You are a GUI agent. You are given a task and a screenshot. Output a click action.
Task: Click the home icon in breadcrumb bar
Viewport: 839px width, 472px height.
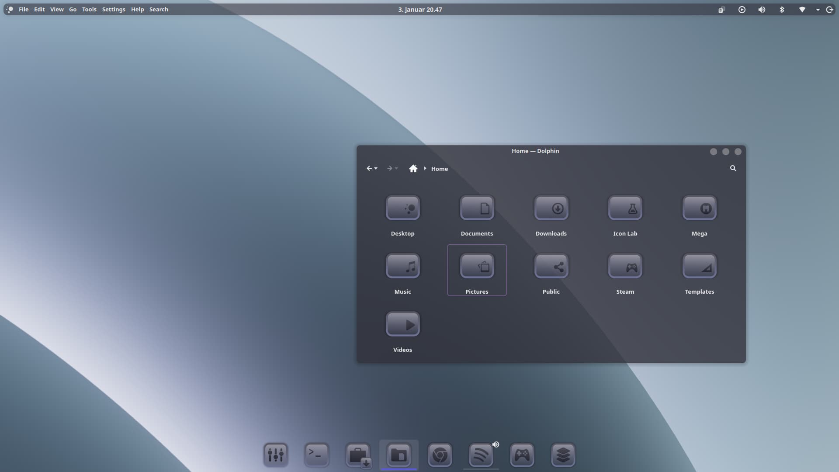point(413,169)
